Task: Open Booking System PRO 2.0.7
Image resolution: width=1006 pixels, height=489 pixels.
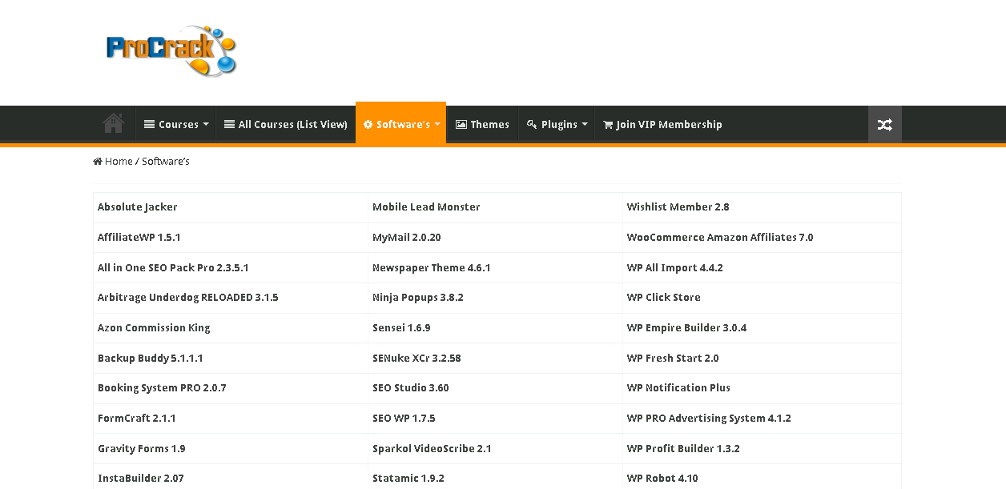Action: 162,388
